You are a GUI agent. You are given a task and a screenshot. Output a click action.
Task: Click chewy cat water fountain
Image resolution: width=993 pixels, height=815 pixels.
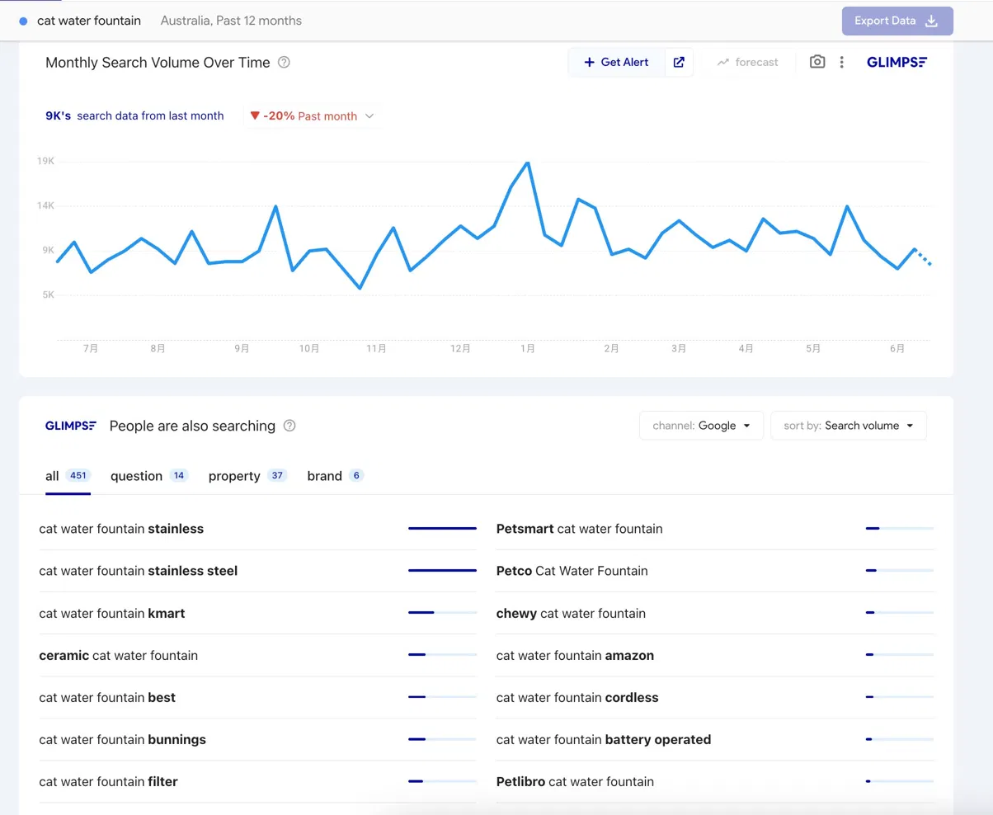(572, 614)
